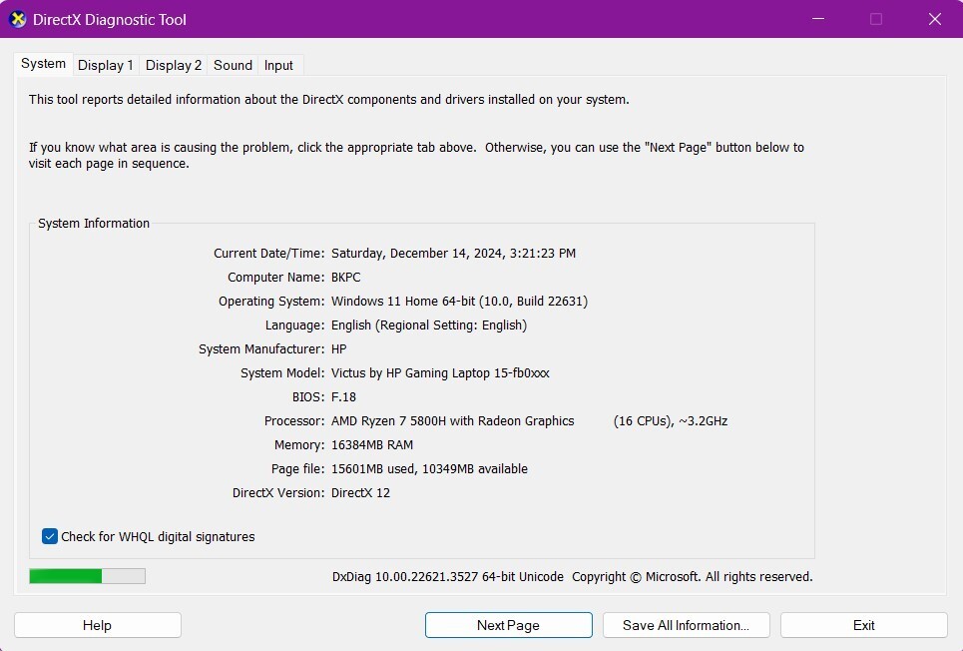
Task: Click the Current Date/Time label
Action: [269, 254]
